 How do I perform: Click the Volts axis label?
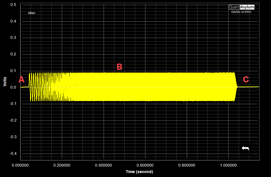(5, 82)
